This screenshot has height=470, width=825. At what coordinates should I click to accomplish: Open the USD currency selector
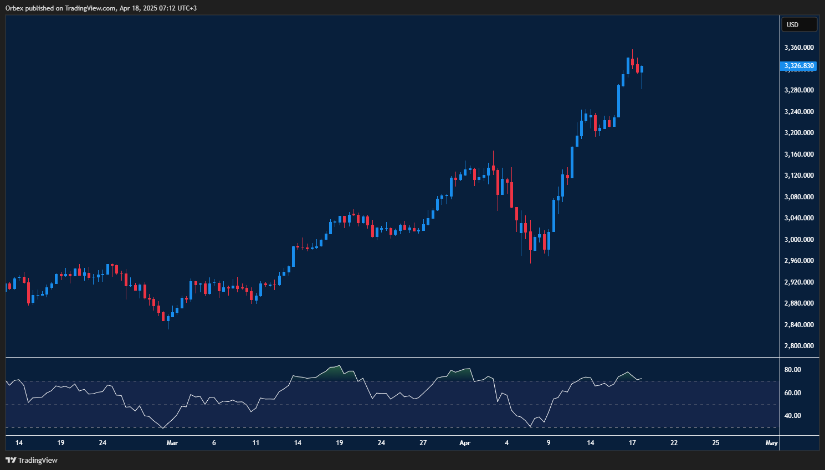[798, 24]
